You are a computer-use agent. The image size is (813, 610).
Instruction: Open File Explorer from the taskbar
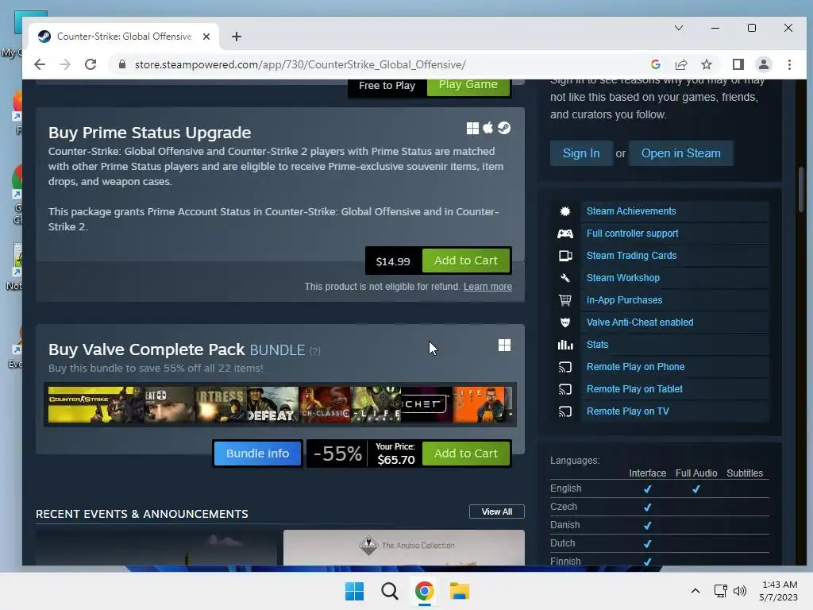pos(460,591)
